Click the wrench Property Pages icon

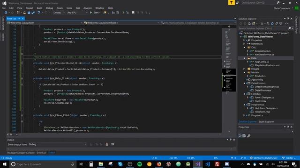249,136
